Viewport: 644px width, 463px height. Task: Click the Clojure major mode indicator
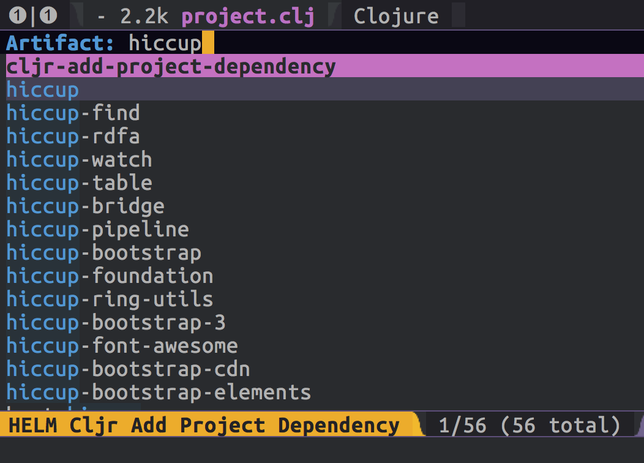(x=396, y=17)
